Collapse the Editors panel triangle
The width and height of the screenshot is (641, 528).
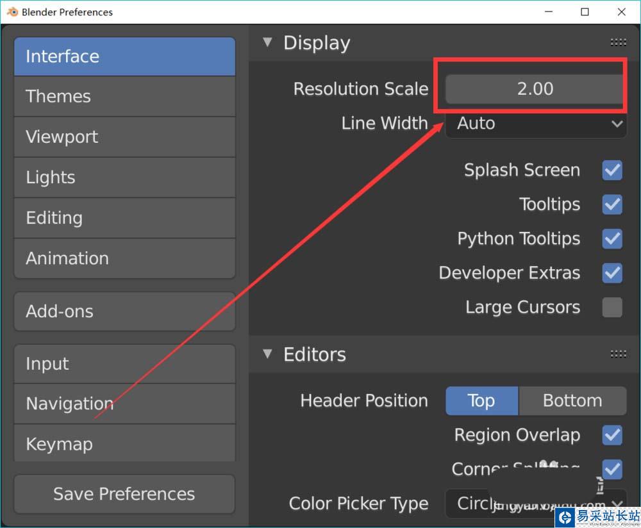pos(267,354)
